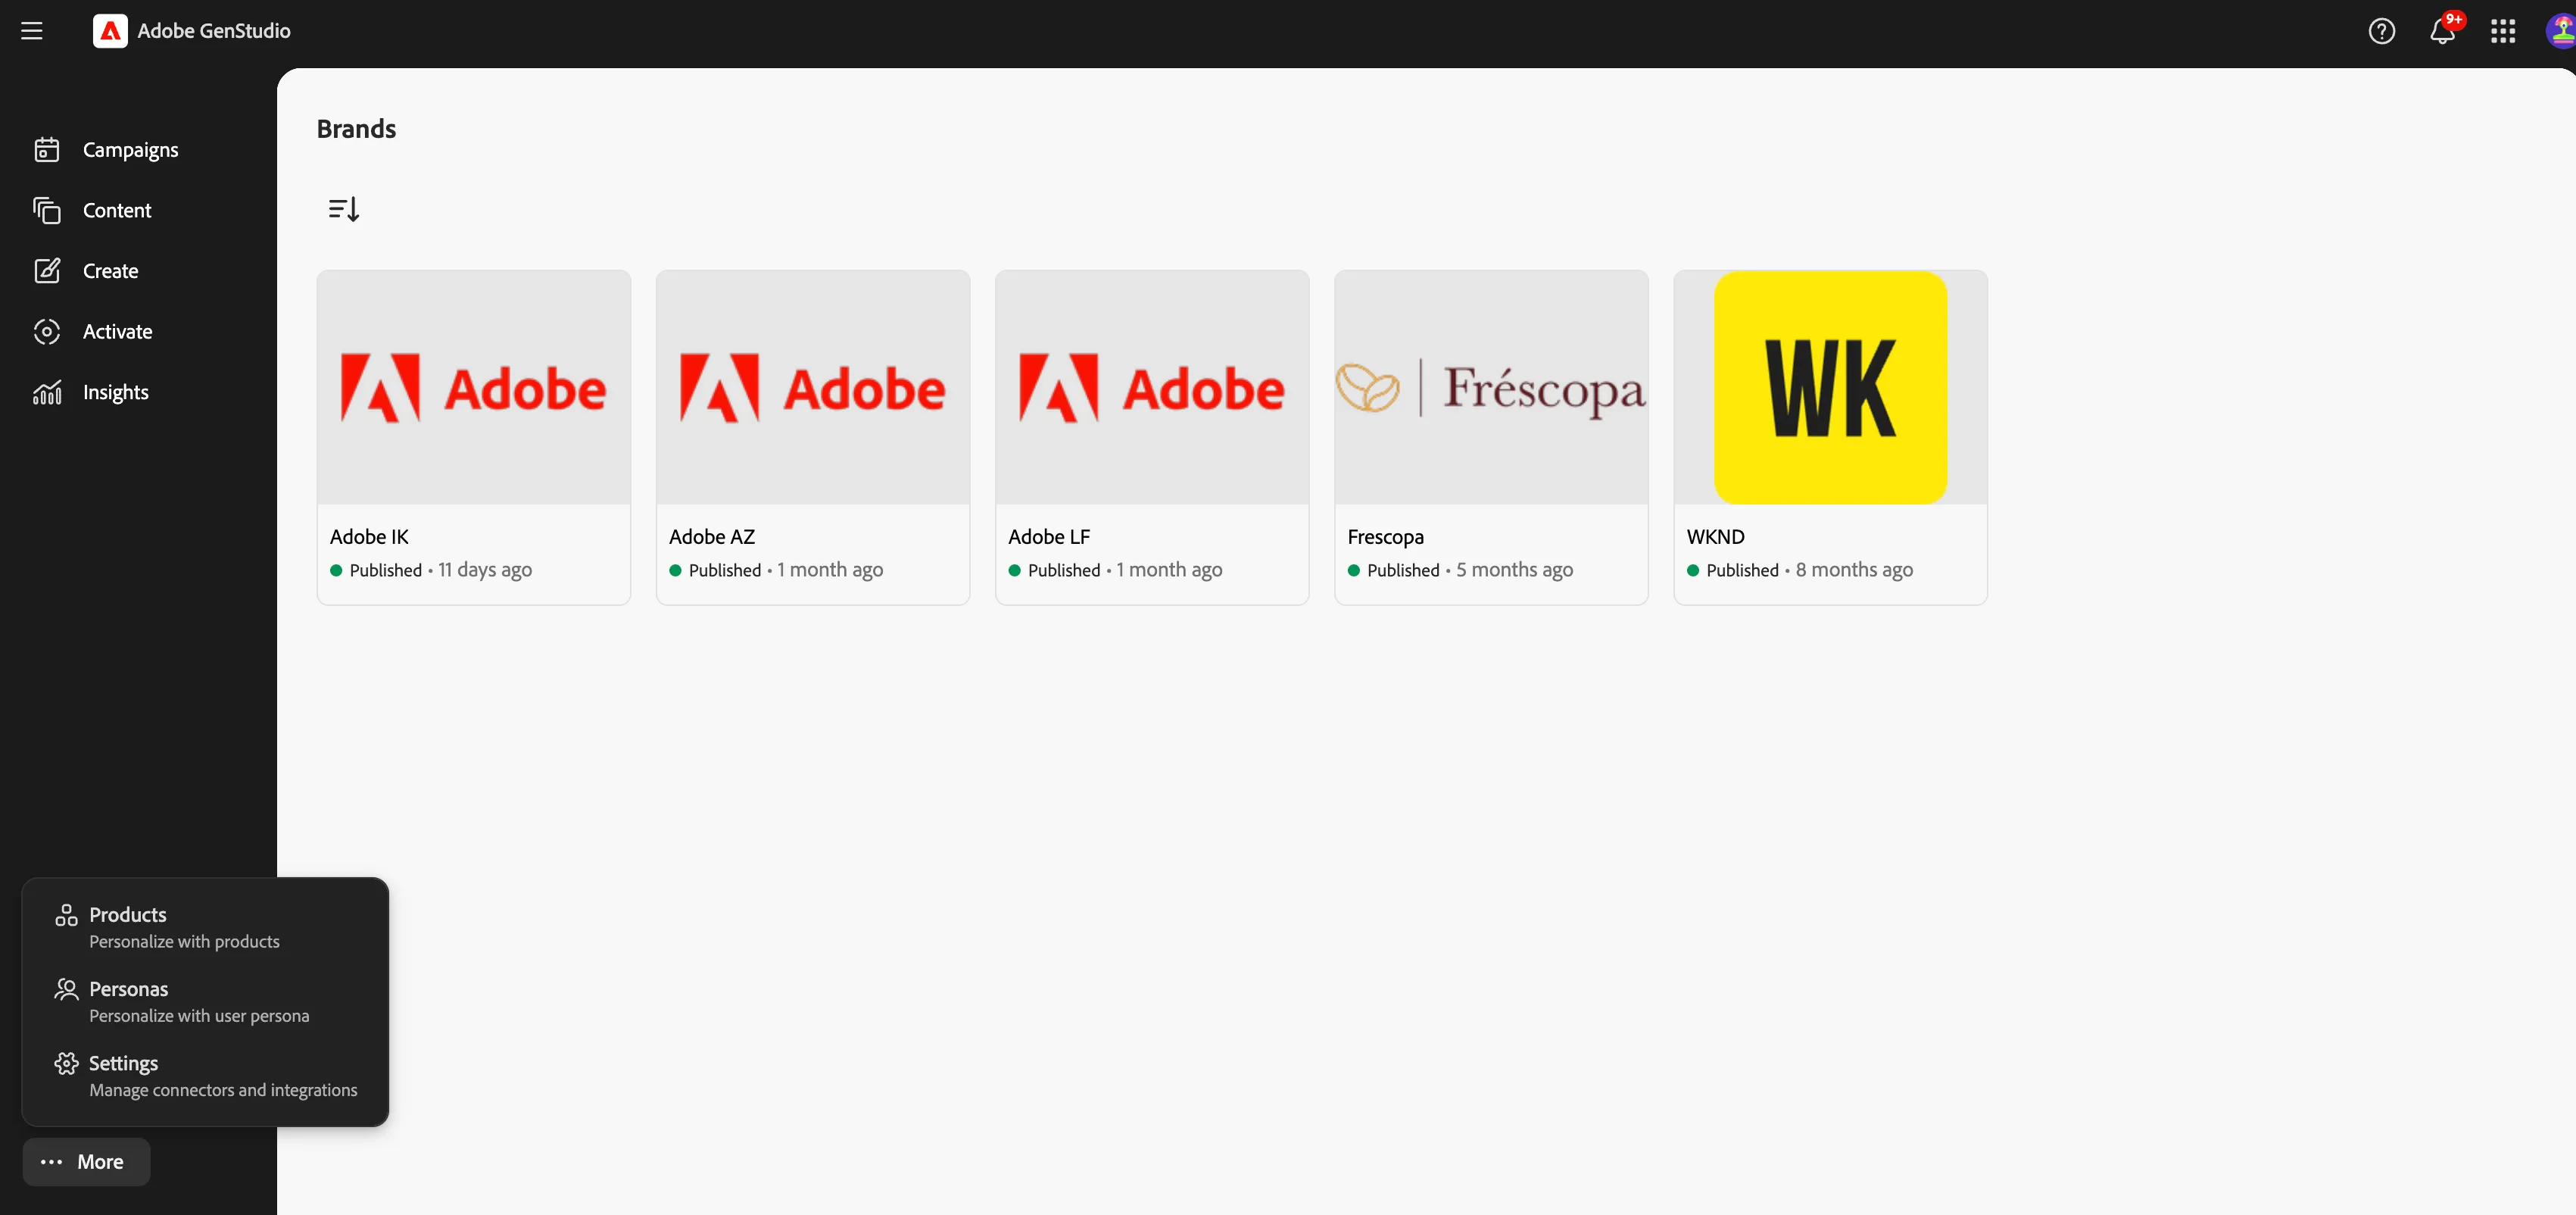Go to Content in sidebar
Viewport: 2576px width, 1215px height.
[117, 210]
